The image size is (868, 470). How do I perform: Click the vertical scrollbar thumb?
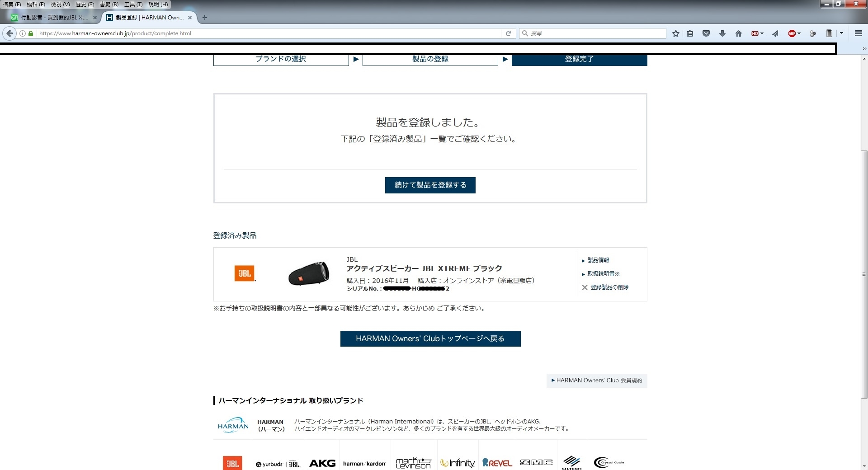tap(864, 274)
